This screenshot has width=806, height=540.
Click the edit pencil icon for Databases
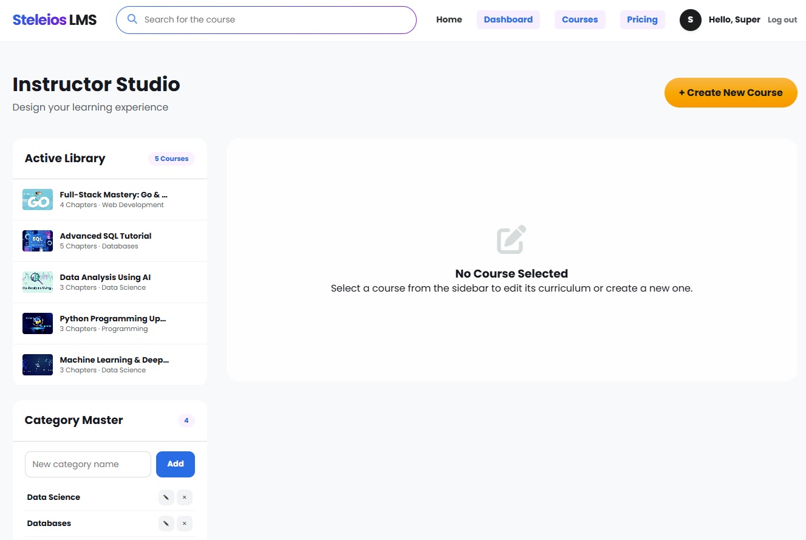(x=166, y=524)
